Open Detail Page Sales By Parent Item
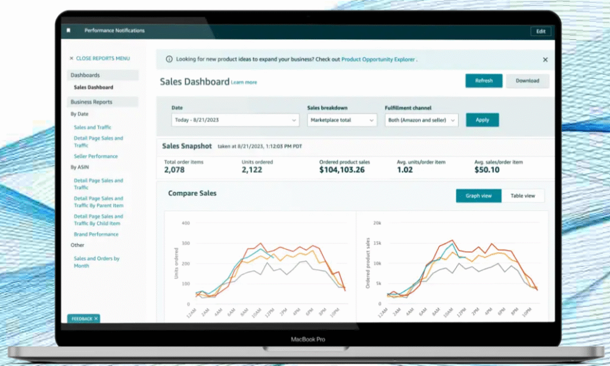 [x=98, y=202]
